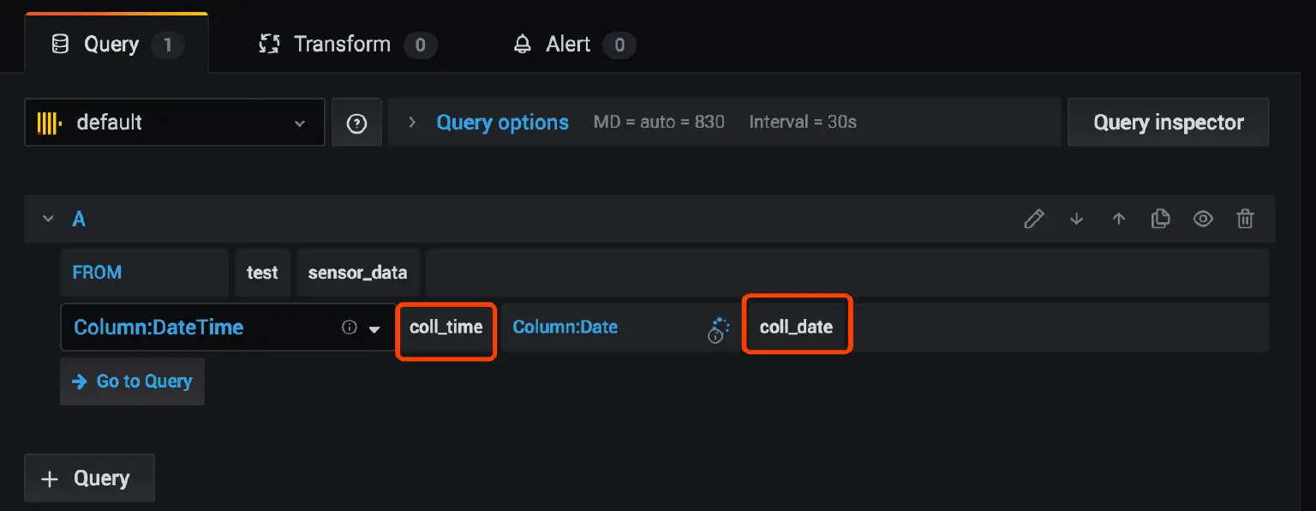Screen dimensions: 1316x511
Task: Open the Query inspector
Action: (x=1168, y=123)
